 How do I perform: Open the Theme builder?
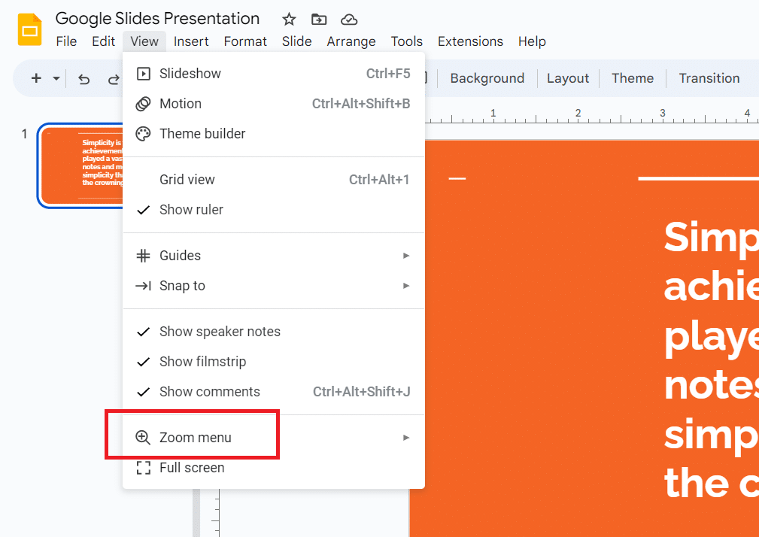coord(203,133)
